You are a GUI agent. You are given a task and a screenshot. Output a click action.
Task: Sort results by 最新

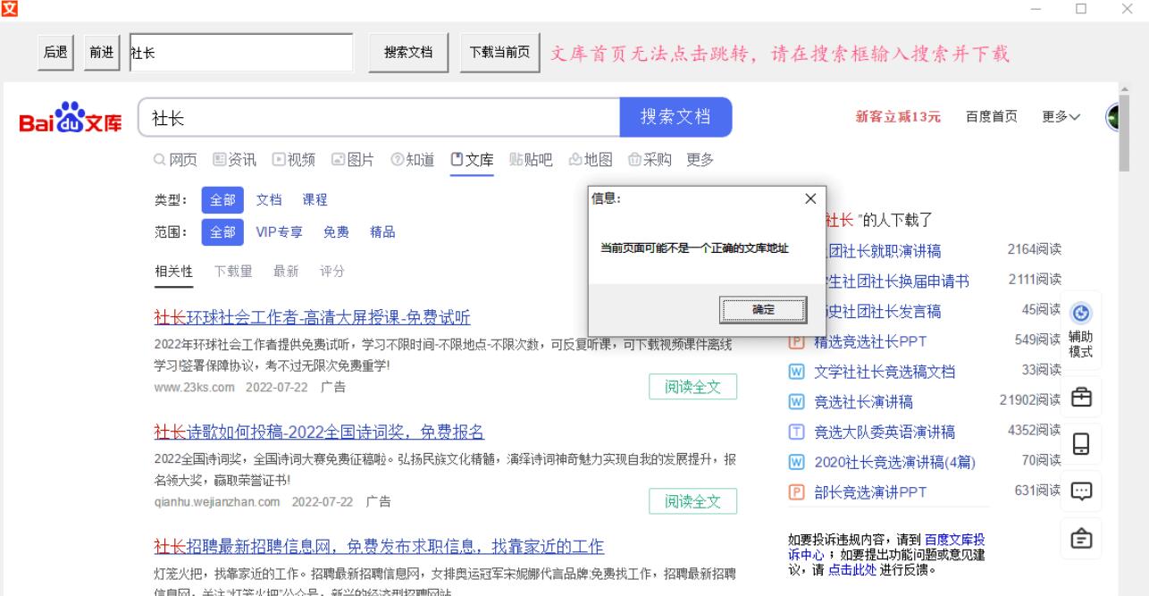click(x=286, y=272)
